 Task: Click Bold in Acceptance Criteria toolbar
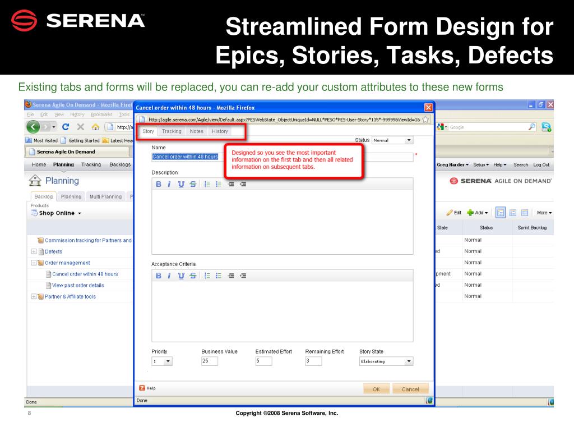159,276
